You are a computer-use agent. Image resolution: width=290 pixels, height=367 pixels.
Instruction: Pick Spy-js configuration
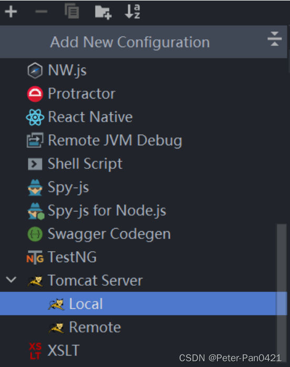click(68, 188)
